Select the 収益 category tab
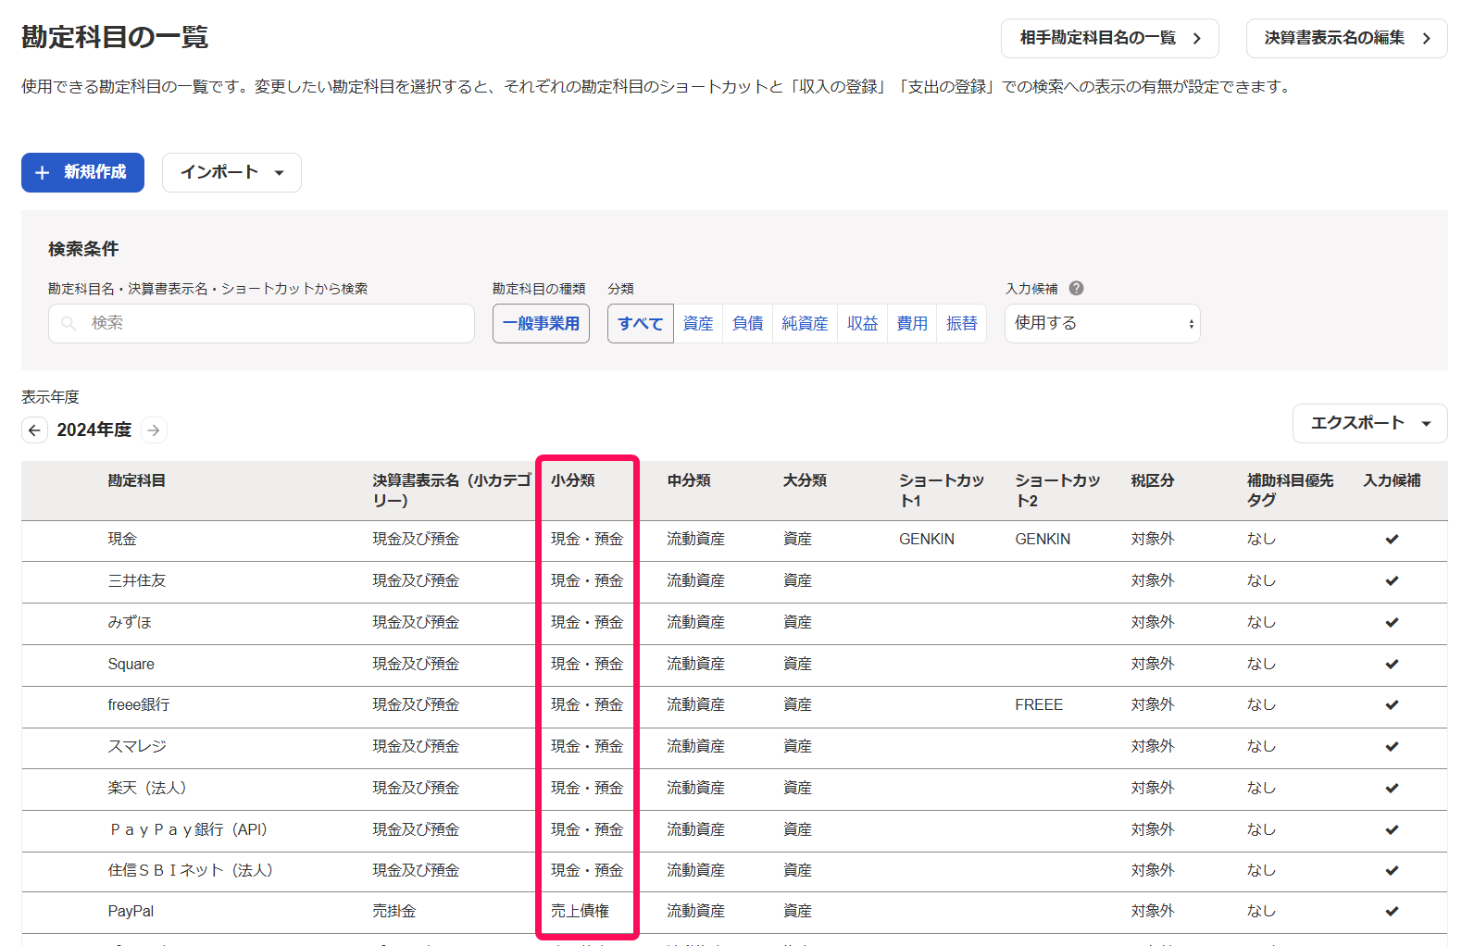 click(862, 323)
